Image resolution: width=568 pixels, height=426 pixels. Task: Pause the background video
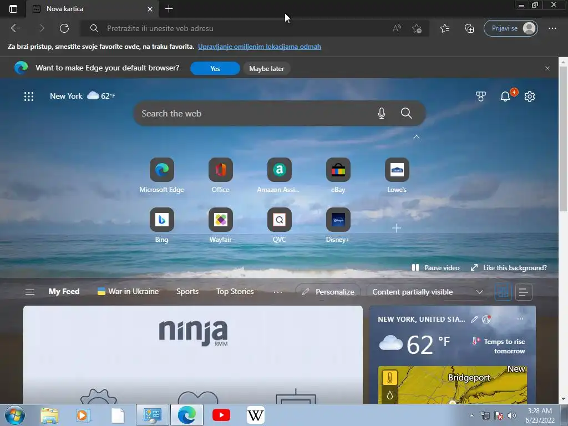pyautogui.click(x=436, y=268)
